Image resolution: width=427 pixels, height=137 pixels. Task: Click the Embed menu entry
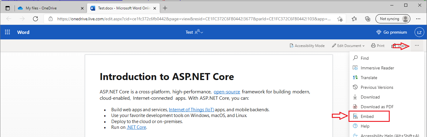click(387, 116)
